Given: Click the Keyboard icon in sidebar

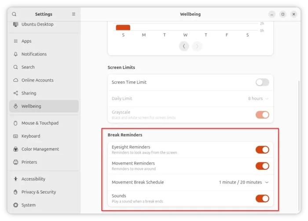Looking at the screenshot, I should pyautogui.click(x=16, y=136).
